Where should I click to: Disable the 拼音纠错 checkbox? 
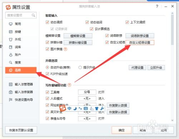[x=47, y=42]
